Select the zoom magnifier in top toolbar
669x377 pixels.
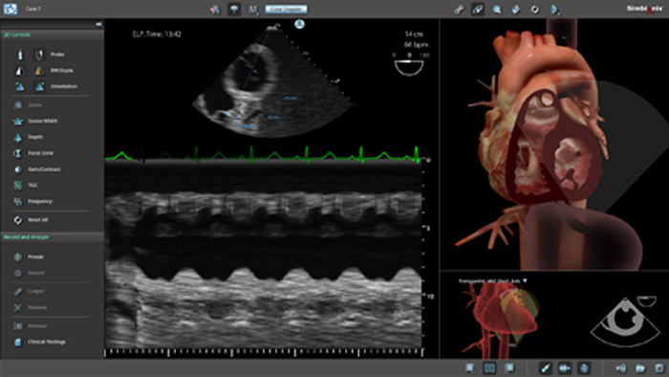click(x=497, y=9)
